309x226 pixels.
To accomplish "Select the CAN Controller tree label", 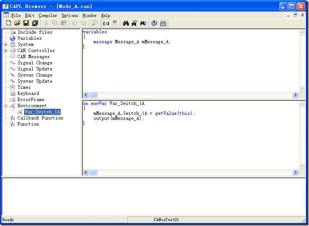I will click(36, 51).
